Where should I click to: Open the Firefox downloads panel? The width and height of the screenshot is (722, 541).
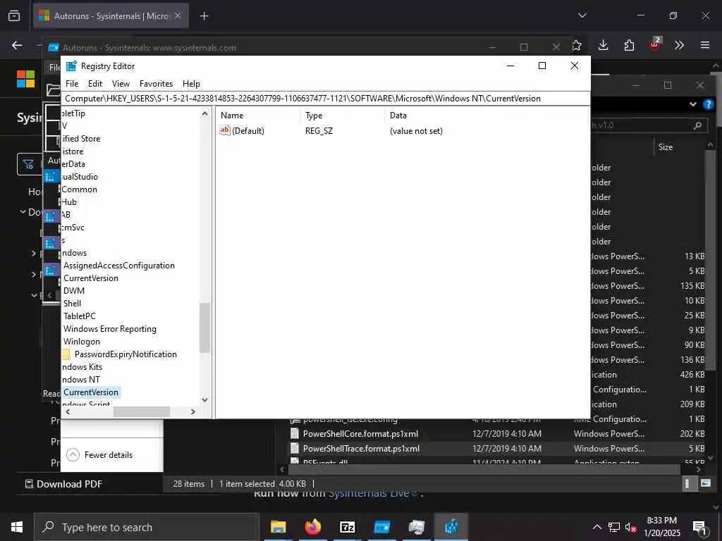604,45
